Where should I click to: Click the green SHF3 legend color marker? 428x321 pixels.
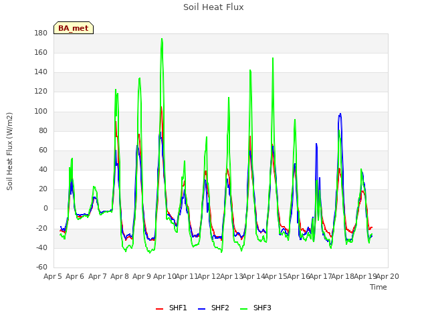pyautogui.click(x=243, y=309)
